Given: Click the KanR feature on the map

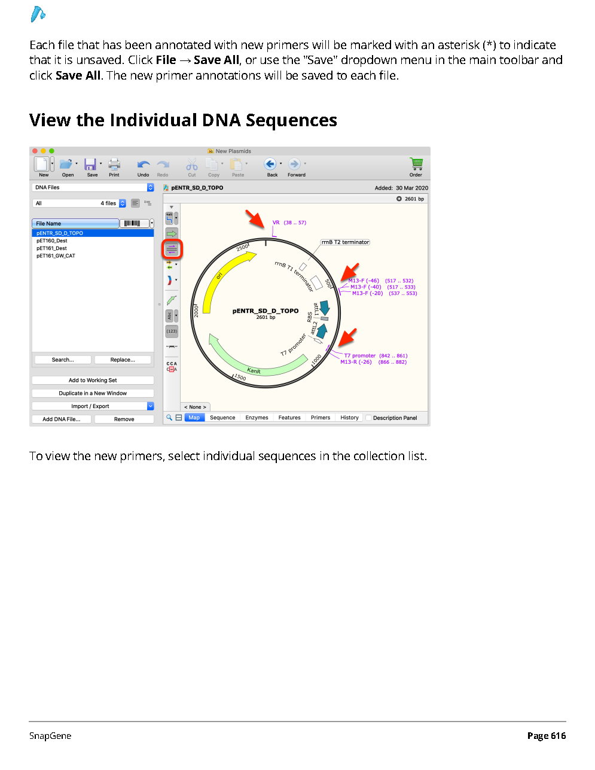Looking at the screenshot, I should point(254,370).
